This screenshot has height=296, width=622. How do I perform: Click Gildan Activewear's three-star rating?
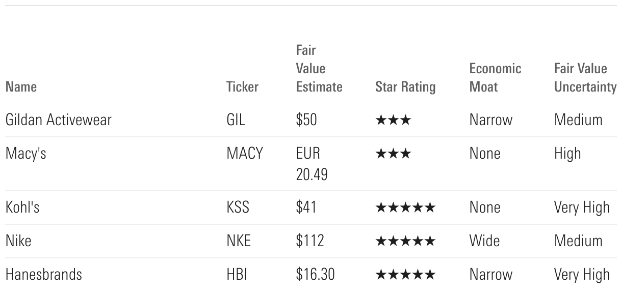coord(393,121)
